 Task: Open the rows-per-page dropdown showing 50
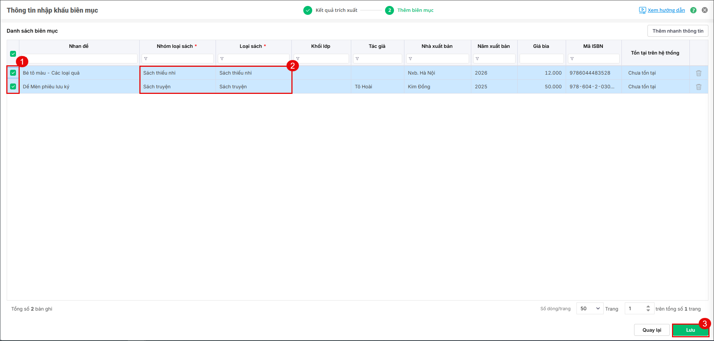click(x=590, y=308)
